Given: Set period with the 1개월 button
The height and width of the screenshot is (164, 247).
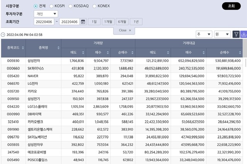Looking at the screenshot, I should 108,22.
